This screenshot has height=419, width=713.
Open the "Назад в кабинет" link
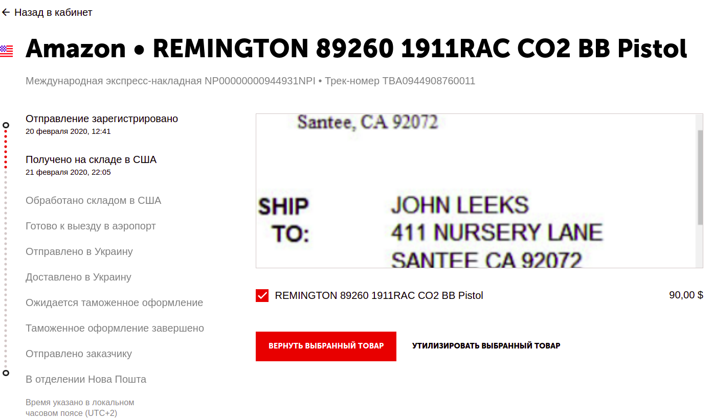[x=53, y=12]
